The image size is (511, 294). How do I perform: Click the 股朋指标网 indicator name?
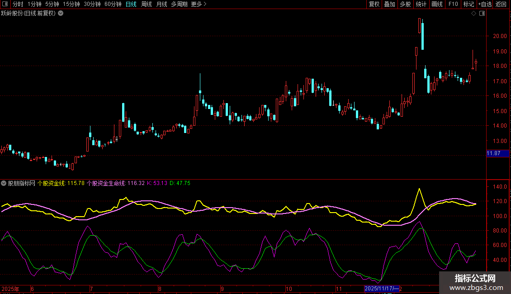[22, 183]
